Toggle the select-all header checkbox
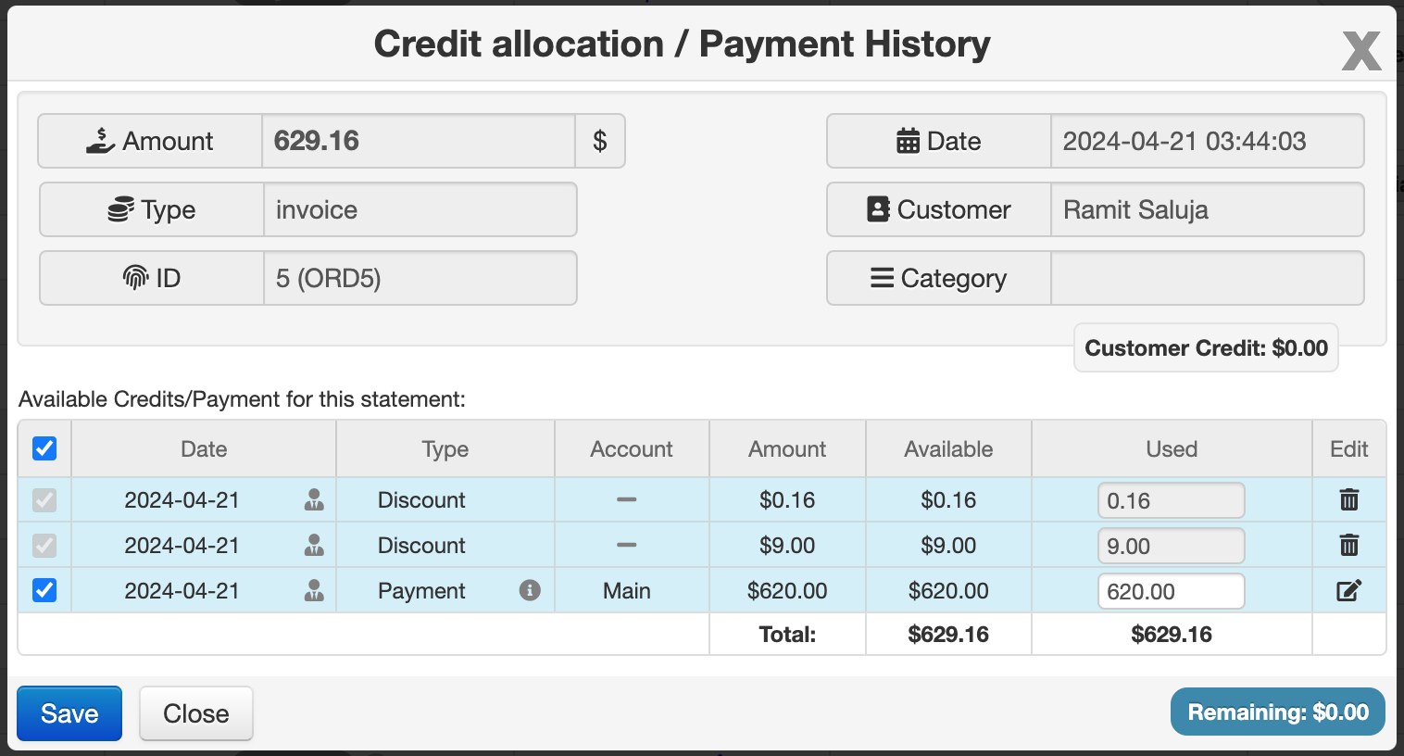1404x756 pixels. coord(44,448)
